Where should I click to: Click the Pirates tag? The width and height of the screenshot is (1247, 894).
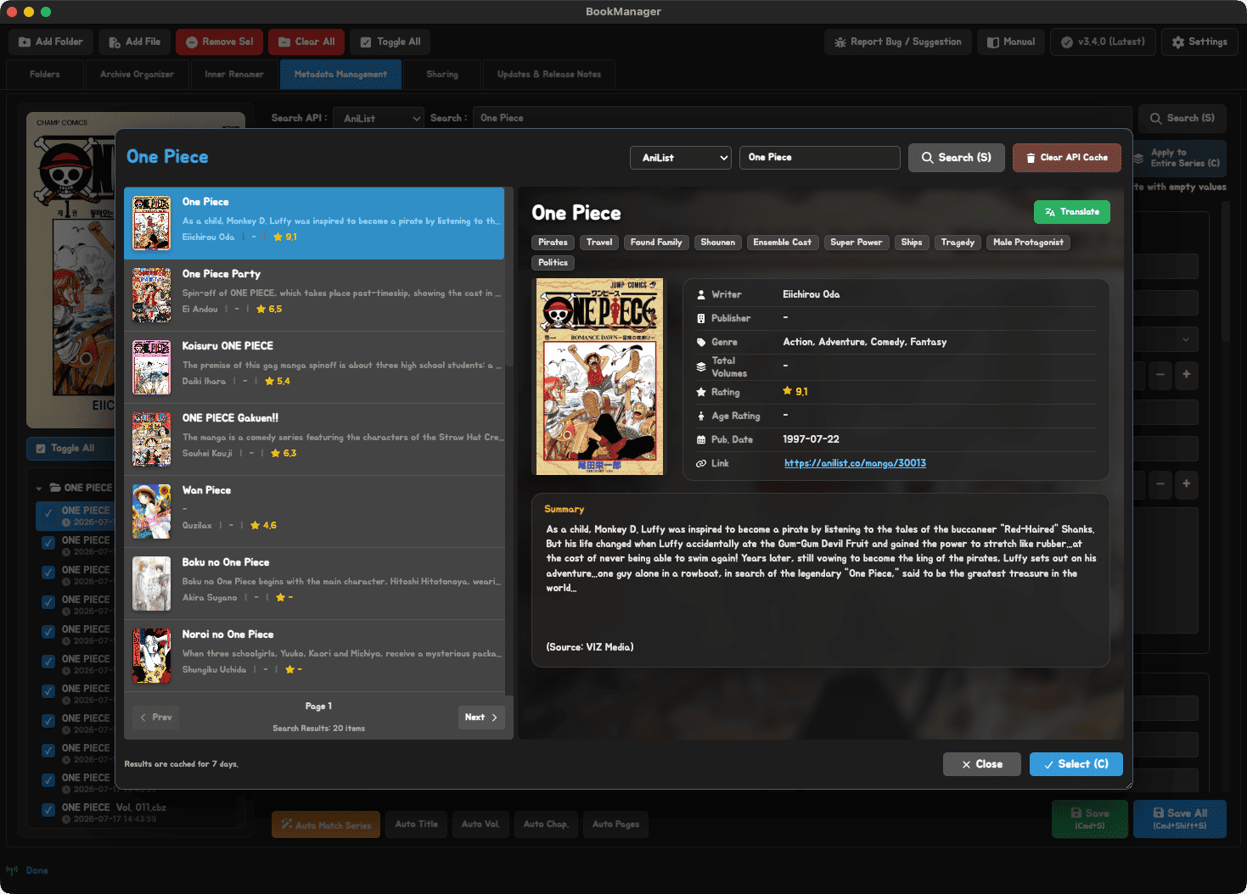[553, 243]
